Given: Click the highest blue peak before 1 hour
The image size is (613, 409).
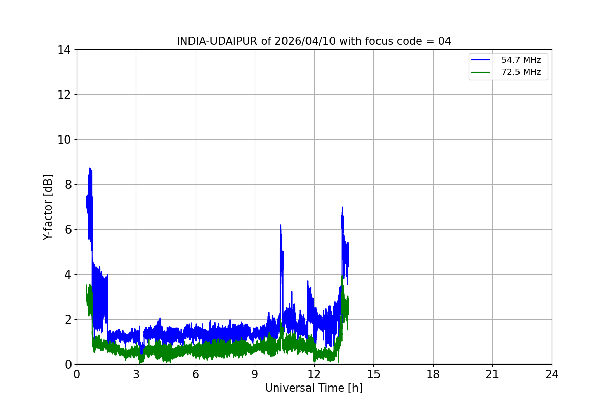Looking at the screenshot, I should (90, 168).
